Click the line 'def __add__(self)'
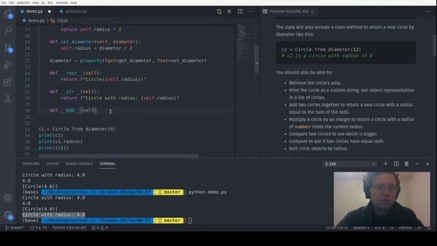 click(x=73, y=111)
